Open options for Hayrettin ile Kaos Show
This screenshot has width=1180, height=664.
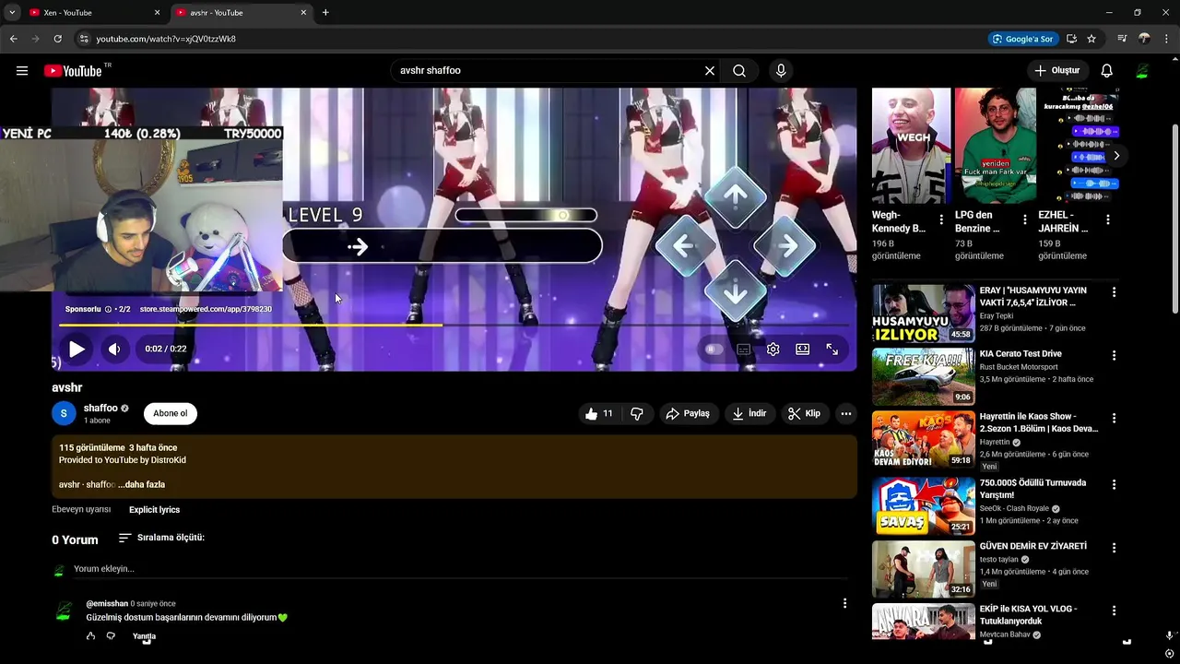tap(1114, 418)
